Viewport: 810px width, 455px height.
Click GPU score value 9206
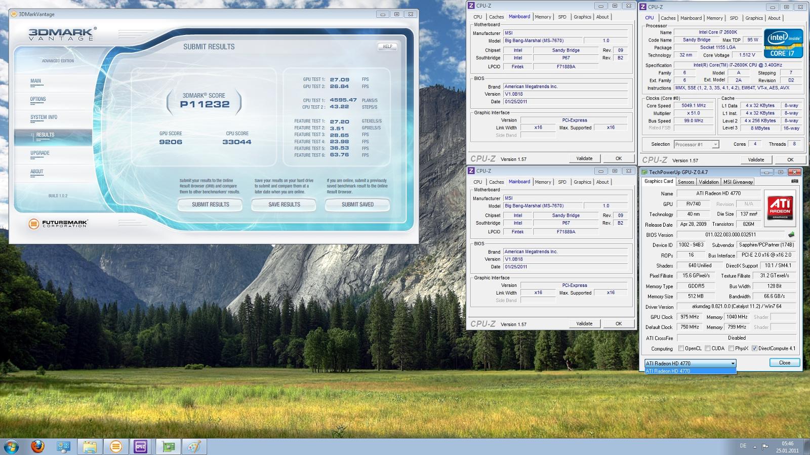coord(171,142)
